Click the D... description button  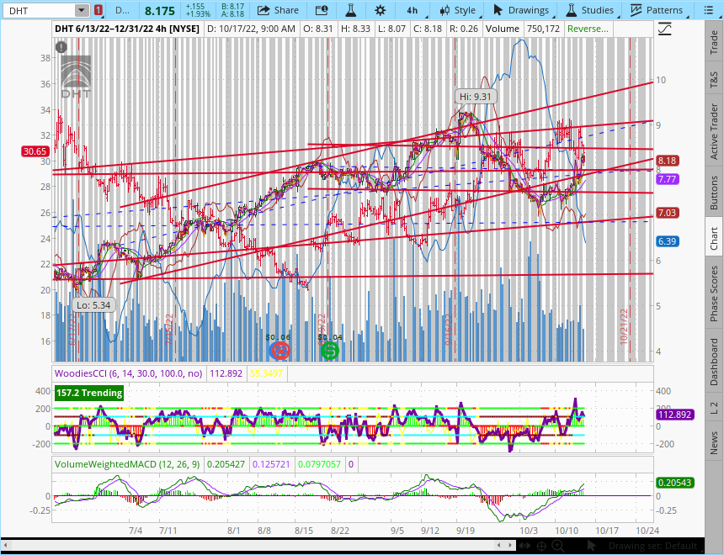coord(122,10)
